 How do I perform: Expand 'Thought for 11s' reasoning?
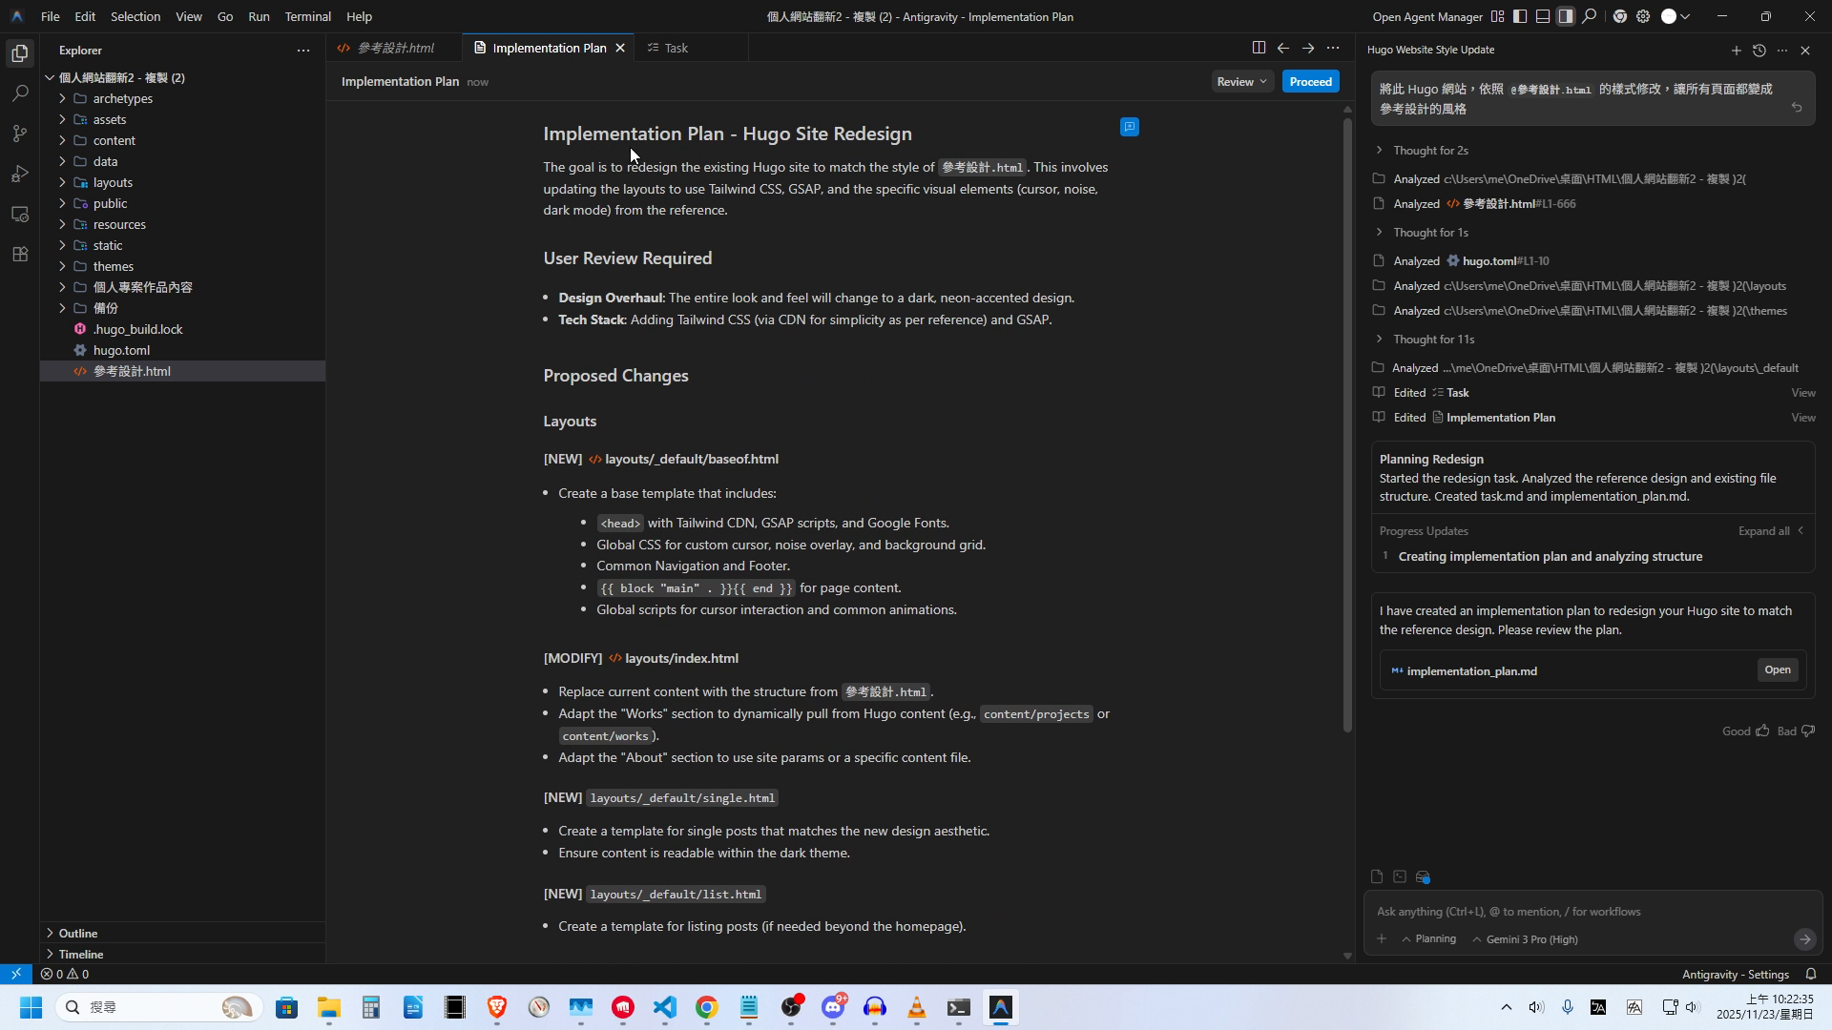tap(1424, 339)
